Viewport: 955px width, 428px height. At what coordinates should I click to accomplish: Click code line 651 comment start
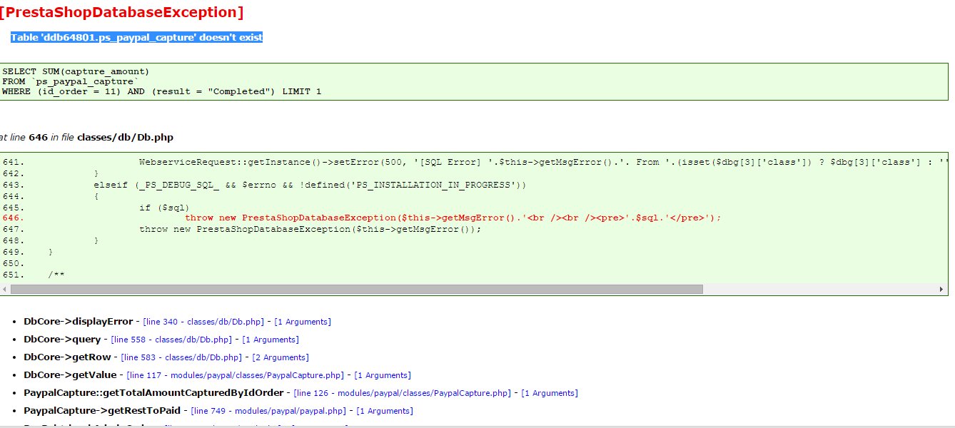pos(34,275)
